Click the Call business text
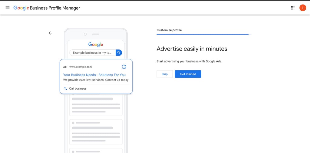The image size is (310, 153). pyautogui.click(x=78, y=89)
